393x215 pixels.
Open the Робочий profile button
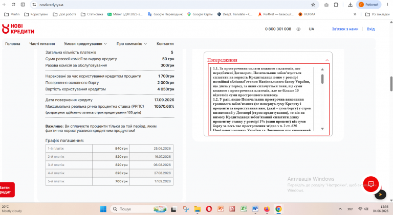click(x=368, y=5)
